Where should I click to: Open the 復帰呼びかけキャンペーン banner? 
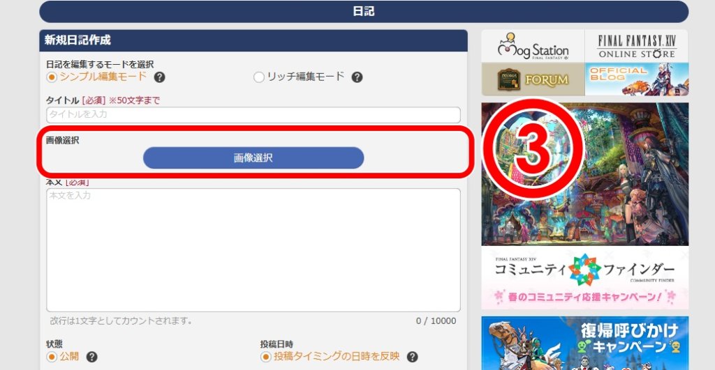(585, 343)
